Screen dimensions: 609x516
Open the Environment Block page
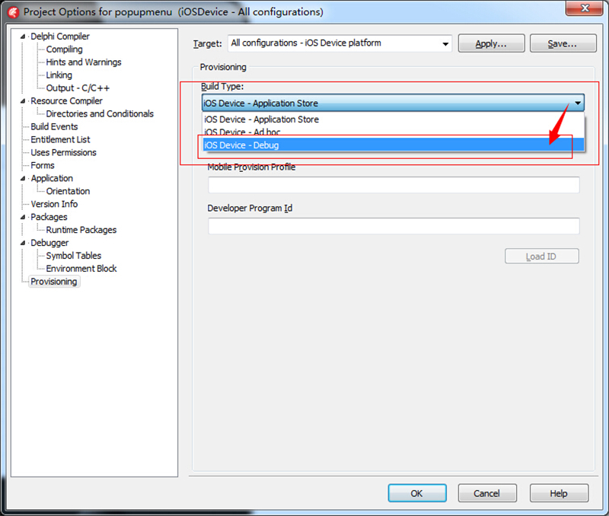pos(81,269)
